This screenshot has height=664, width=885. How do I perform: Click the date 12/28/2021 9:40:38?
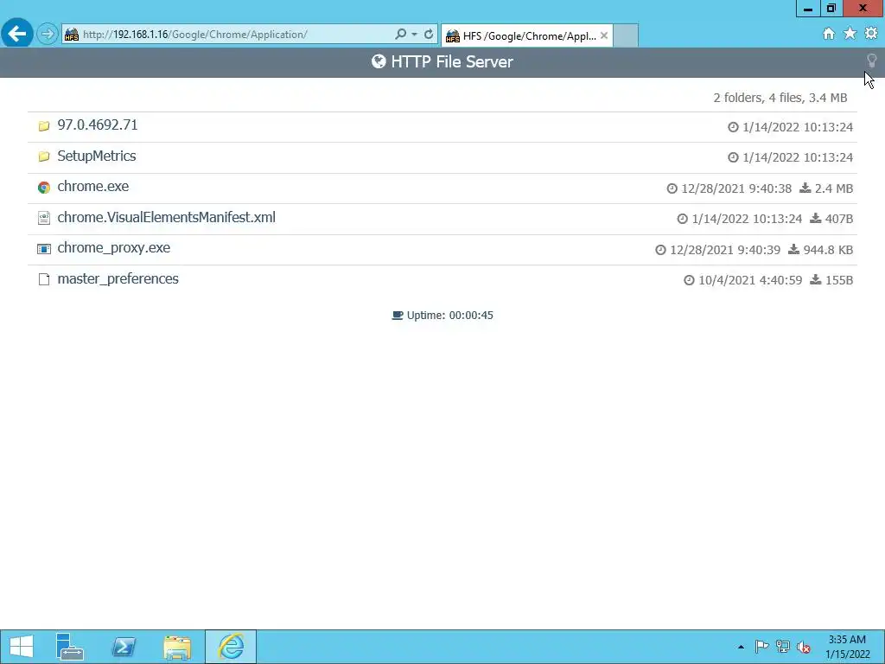click(736, 188)
